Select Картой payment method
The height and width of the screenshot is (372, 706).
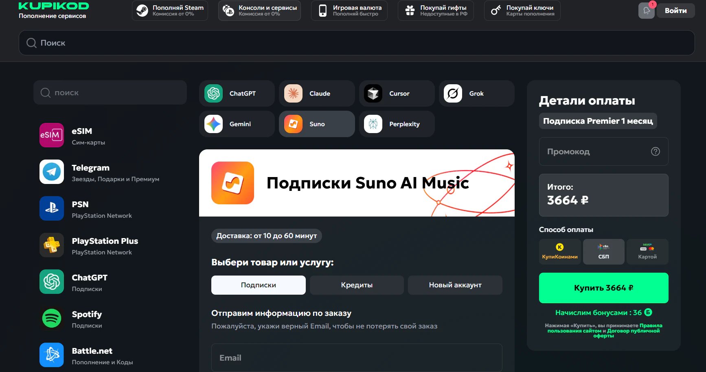pos(647,252)
